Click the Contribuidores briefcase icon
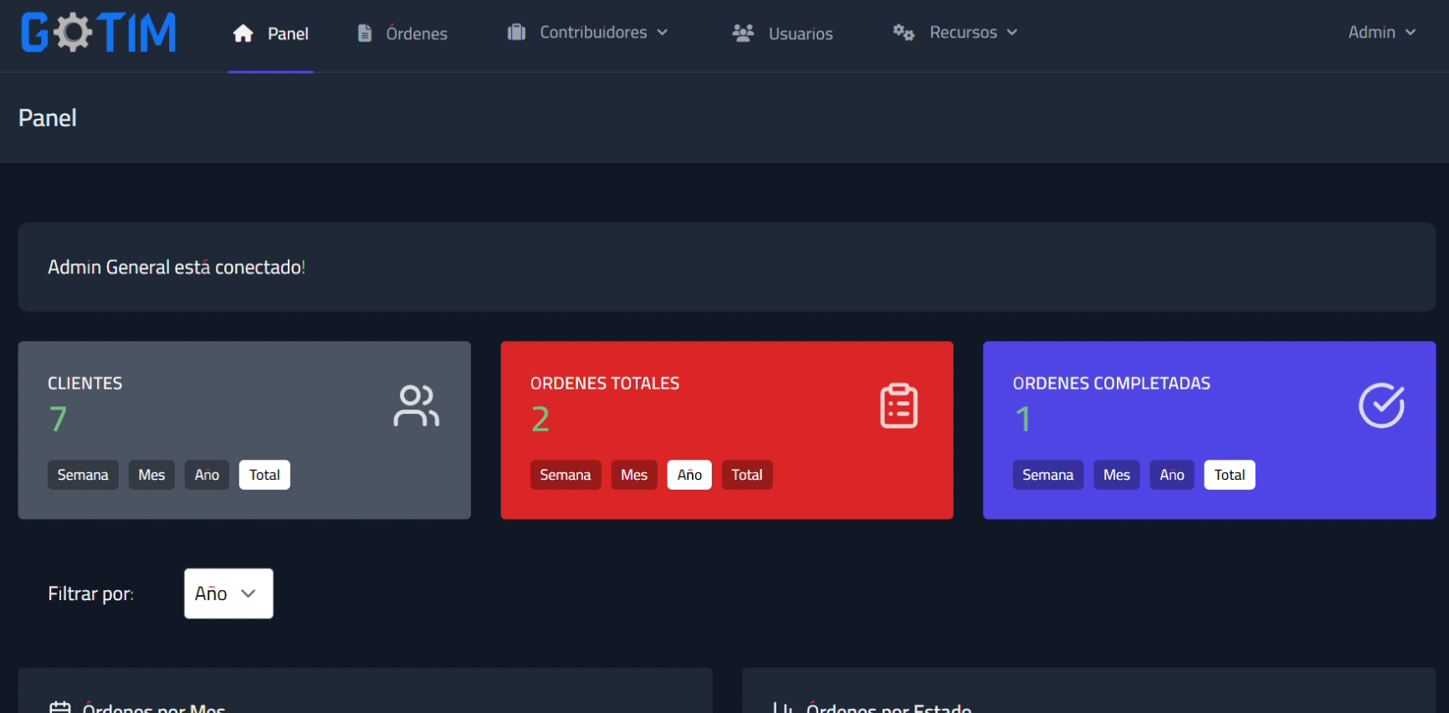The image size is (1449, 713). click(x=516, y=33)
